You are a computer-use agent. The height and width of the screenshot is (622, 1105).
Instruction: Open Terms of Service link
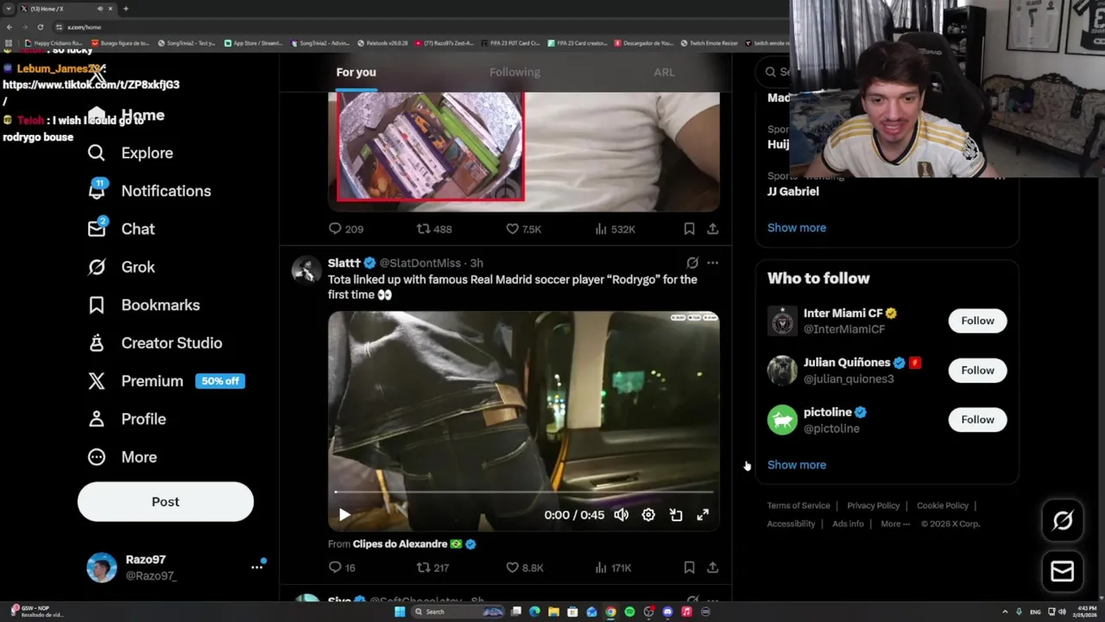799,505
